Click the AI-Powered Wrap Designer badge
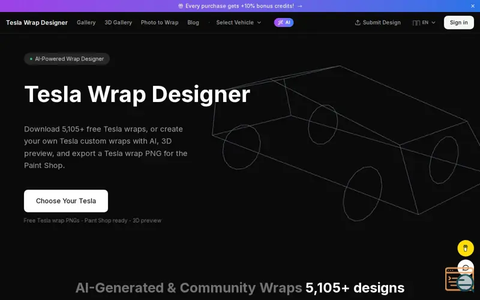The image size is (480, 300). tap(67, 59)
